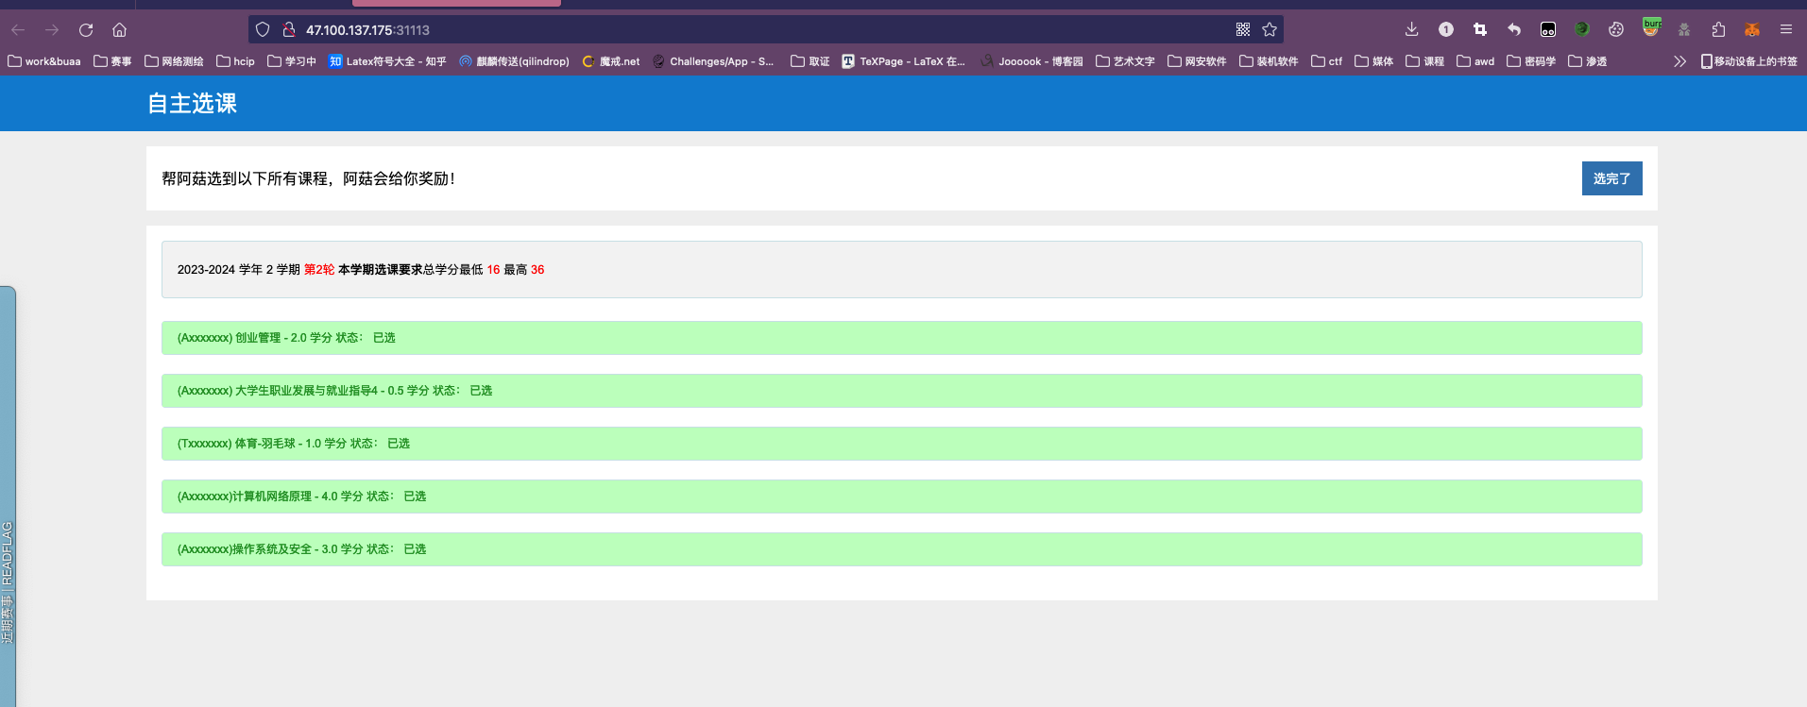1807x707 pixels.
Task: Open the Latex符号大全 - 知乎 bookmark
Action: pyautogui.click(x=387, y=61)
